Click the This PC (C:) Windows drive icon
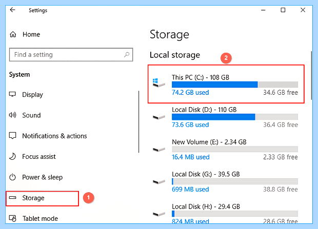 point(159,82)
